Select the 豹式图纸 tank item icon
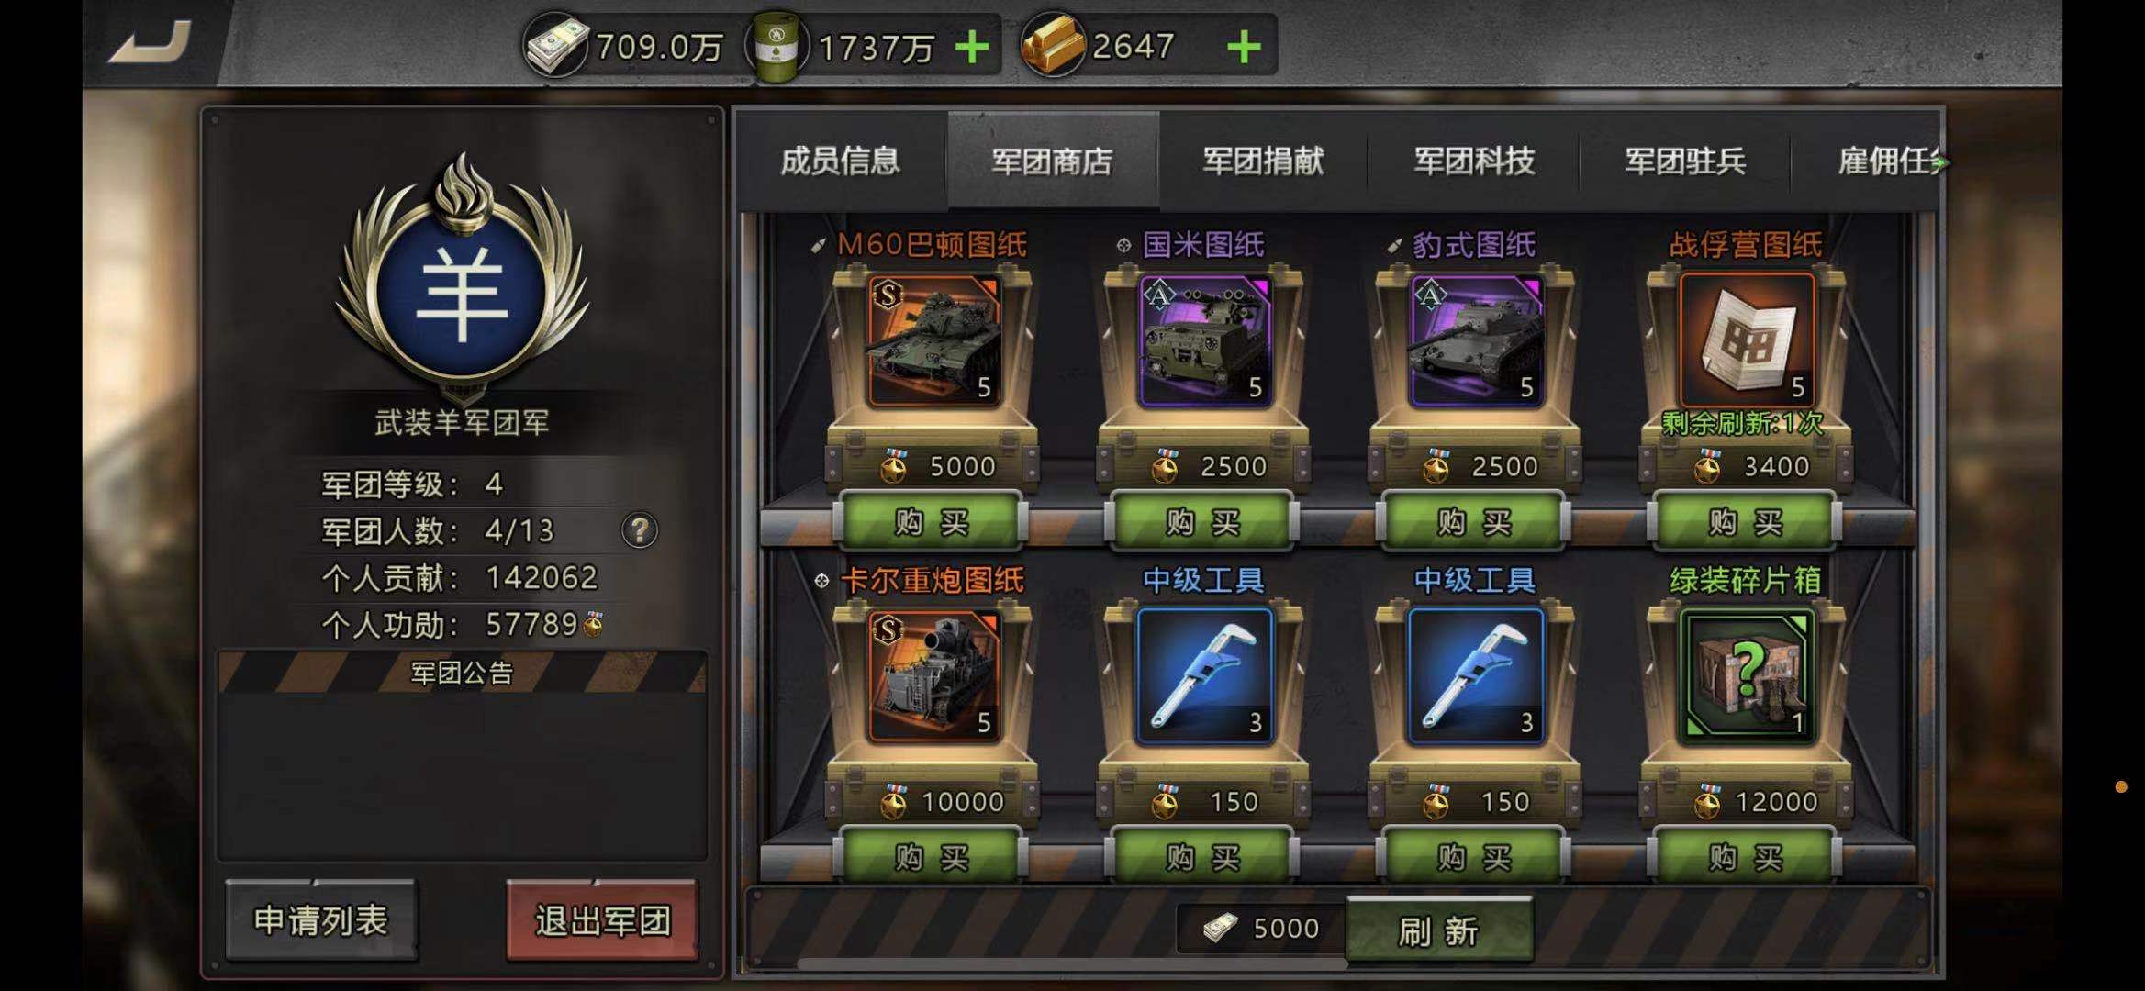This screenshot has width=2145, height=991. tap(1476, 341)
